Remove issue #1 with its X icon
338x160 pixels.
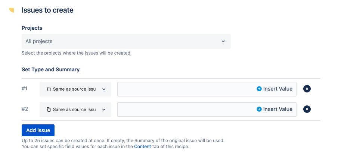(307, 89)
